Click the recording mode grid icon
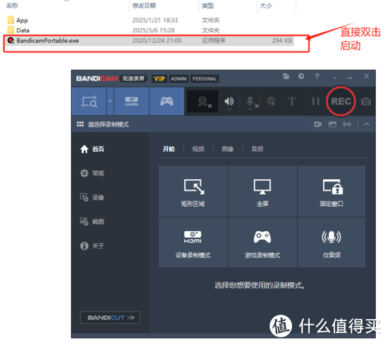 coord(80,124)
